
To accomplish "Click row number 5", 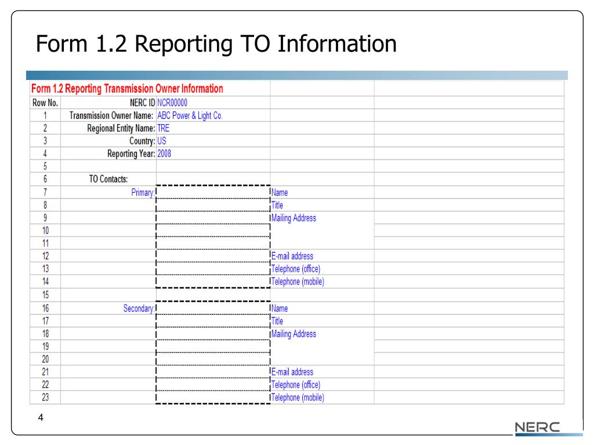I will tap(45, 166).
